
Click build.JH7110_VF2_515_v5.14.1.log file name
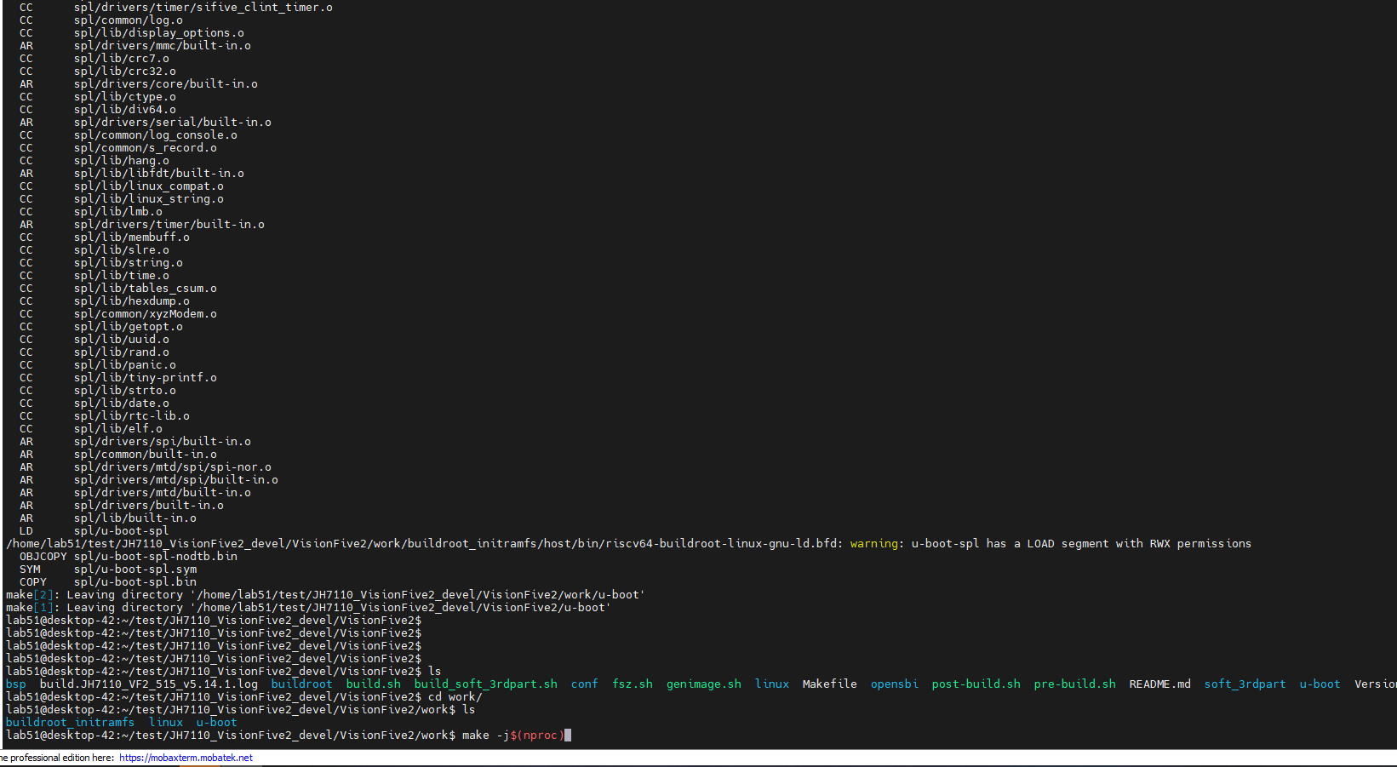click(148, 684)
